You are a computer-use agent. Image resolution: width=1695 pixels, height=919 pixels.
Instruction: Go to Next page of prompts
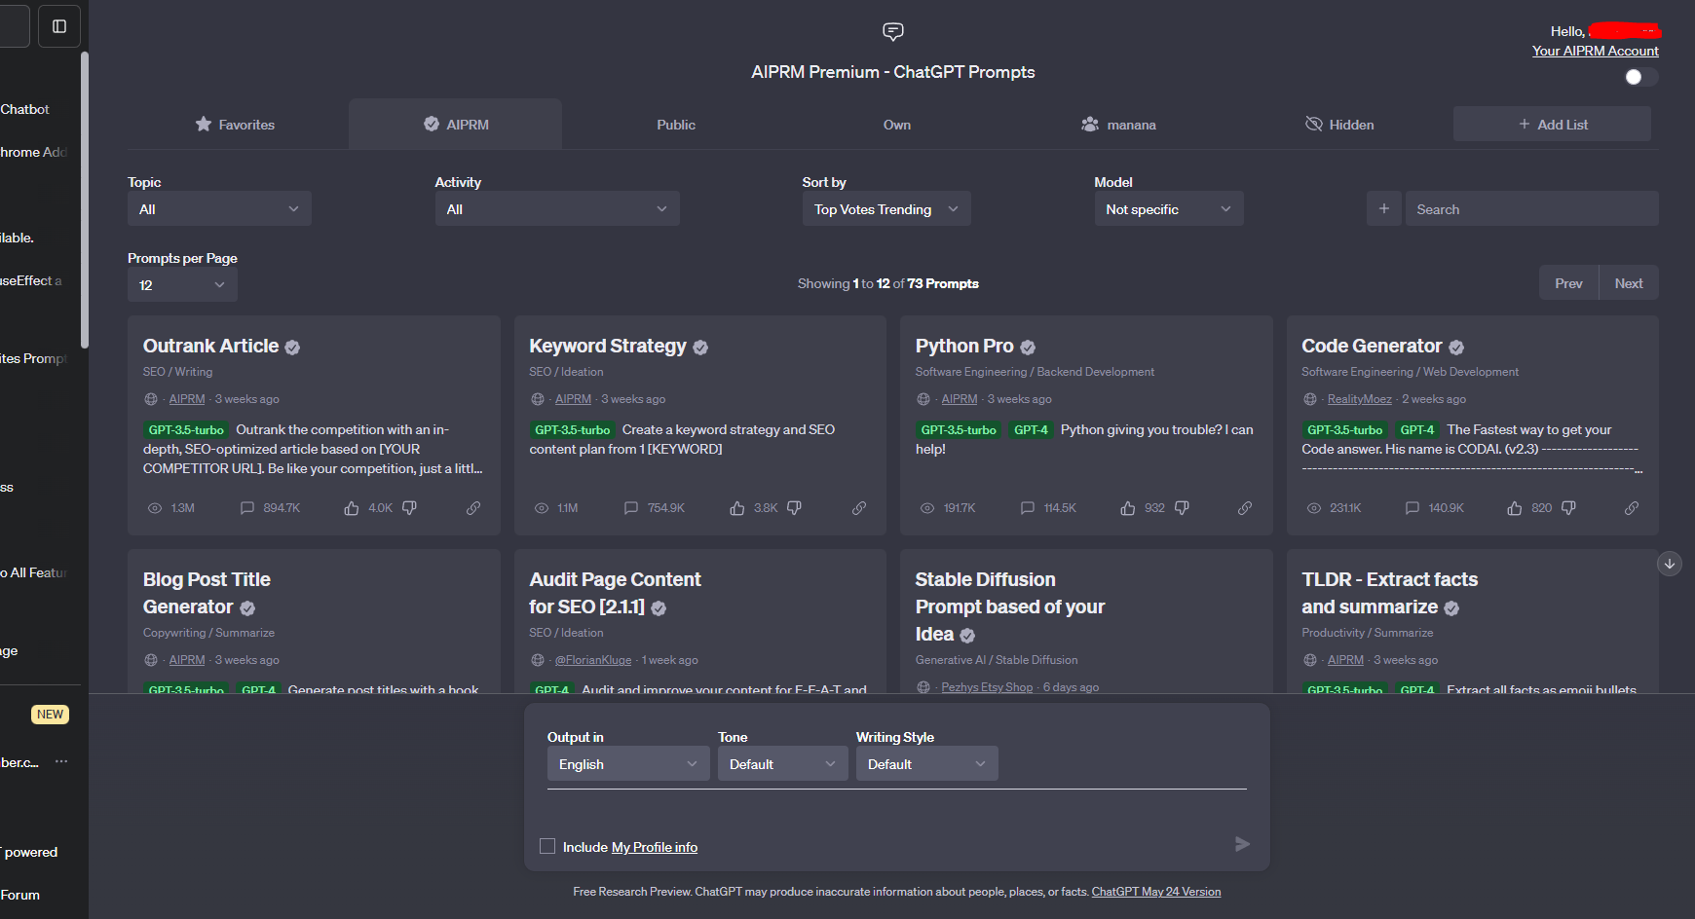coord(1629,283)
